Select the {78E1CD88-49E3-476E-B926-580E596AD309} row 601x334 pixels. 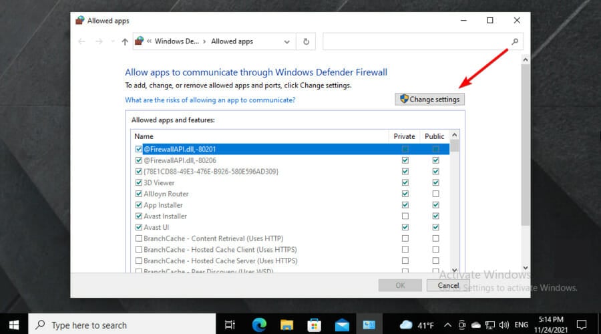[x=291, y=172]
